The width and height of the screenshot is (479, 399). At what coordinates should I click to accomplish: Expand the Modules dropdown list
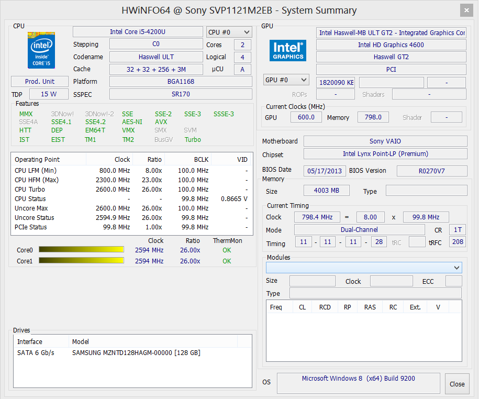[x=364, y=268]
